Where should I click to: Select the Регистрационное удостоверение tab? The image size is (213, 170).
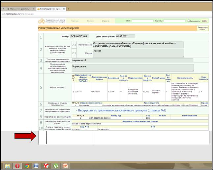50,9
